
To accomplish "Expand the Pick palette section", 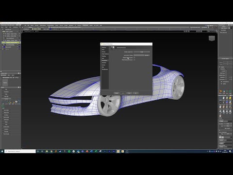I will point(6,89).
